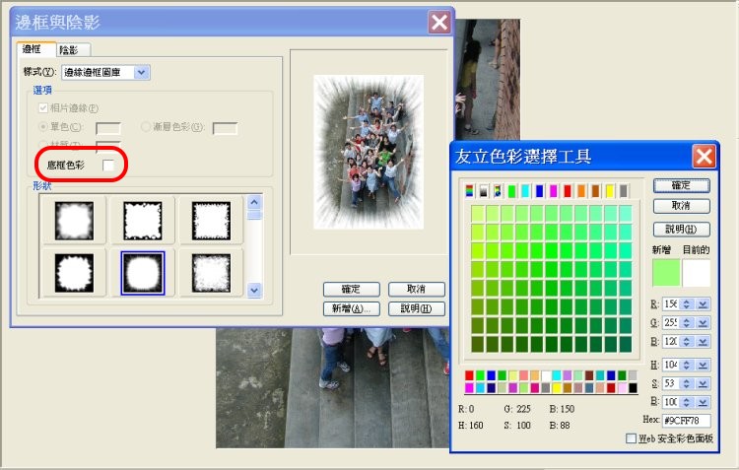The width and height of the screenshot is (739, 470).
Task: Switch to the 陰影 tab
Action: (73, 49)
